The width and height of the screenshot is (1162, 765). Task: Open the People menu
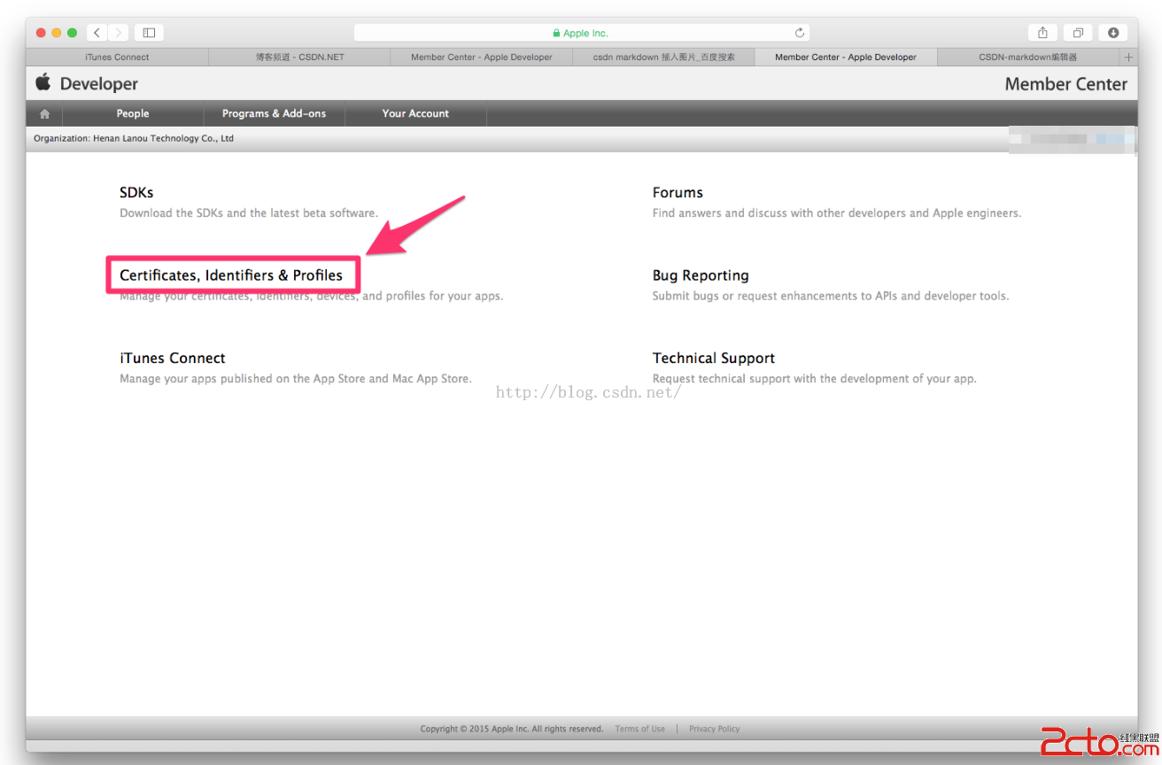(133, 113)
